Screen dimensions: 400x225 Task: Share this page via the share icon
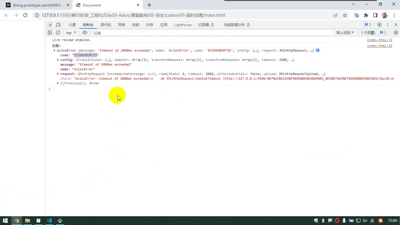[335, 15]
